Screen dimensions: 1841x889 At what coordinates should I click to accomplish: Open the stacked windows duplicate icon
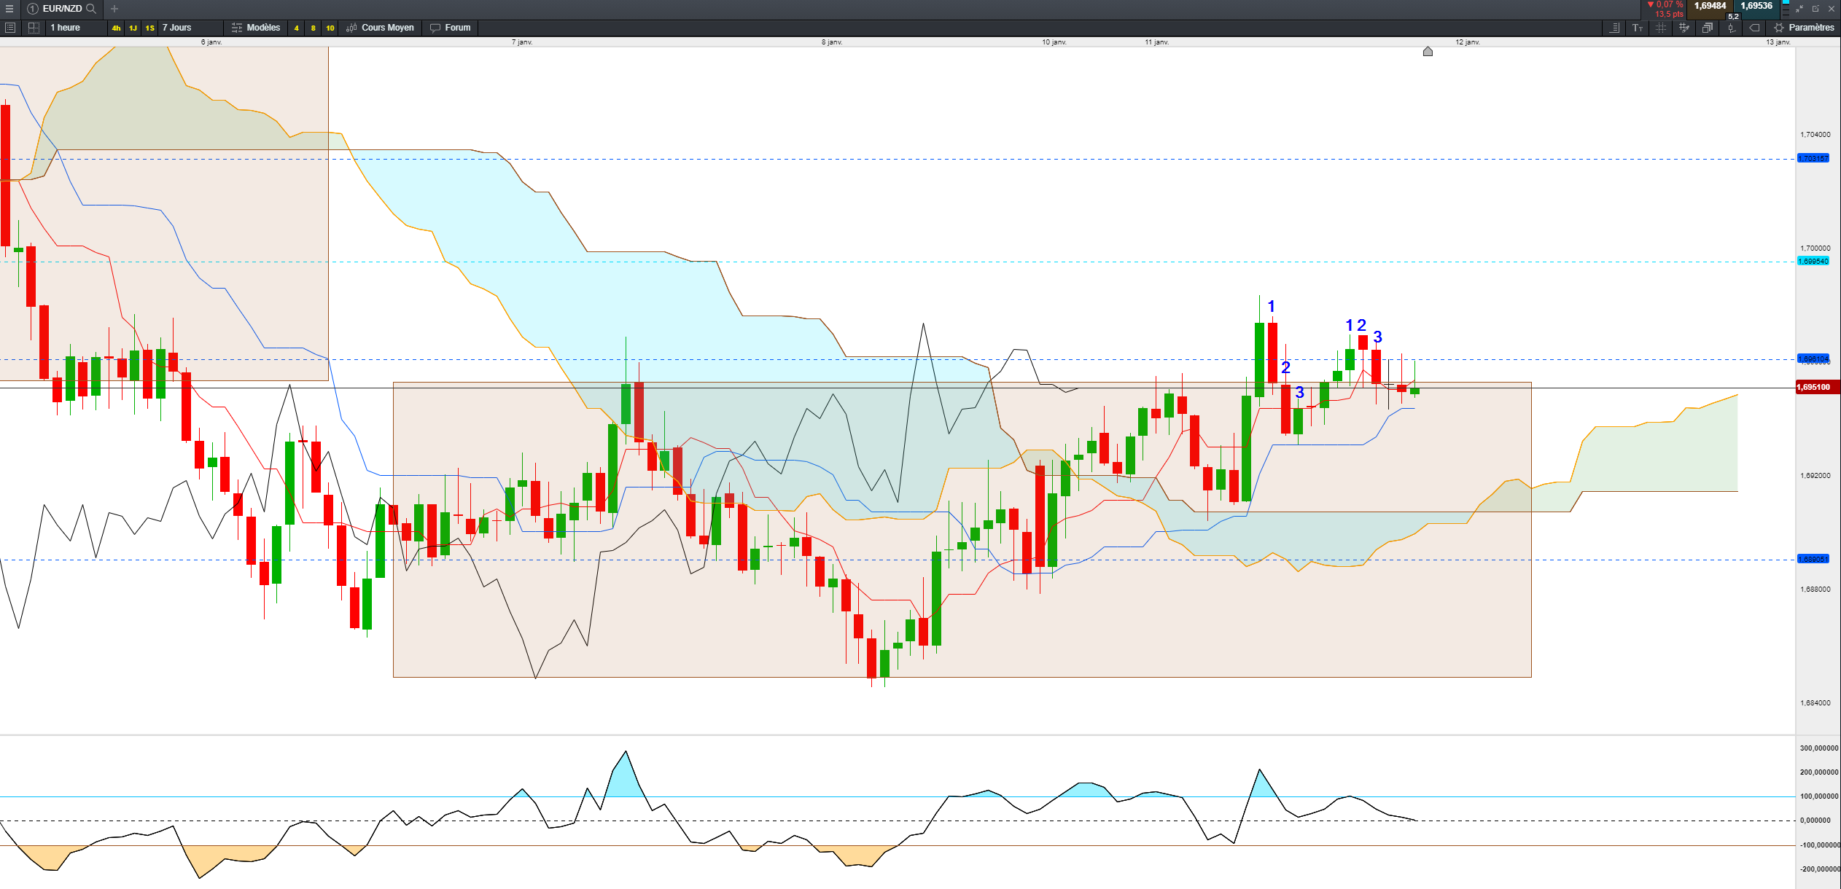(1708, 28)
